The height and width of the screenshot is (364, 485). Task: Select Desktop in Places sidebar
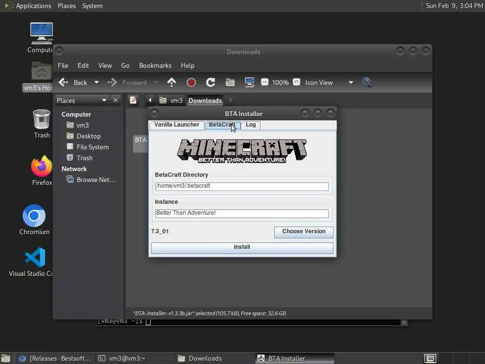[83, 136]
